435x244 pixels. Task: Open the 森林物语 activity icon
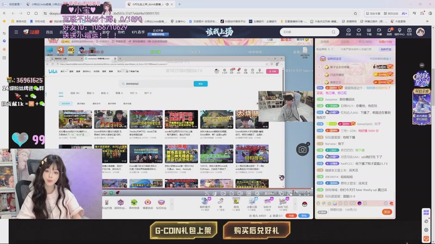[134, 204]
